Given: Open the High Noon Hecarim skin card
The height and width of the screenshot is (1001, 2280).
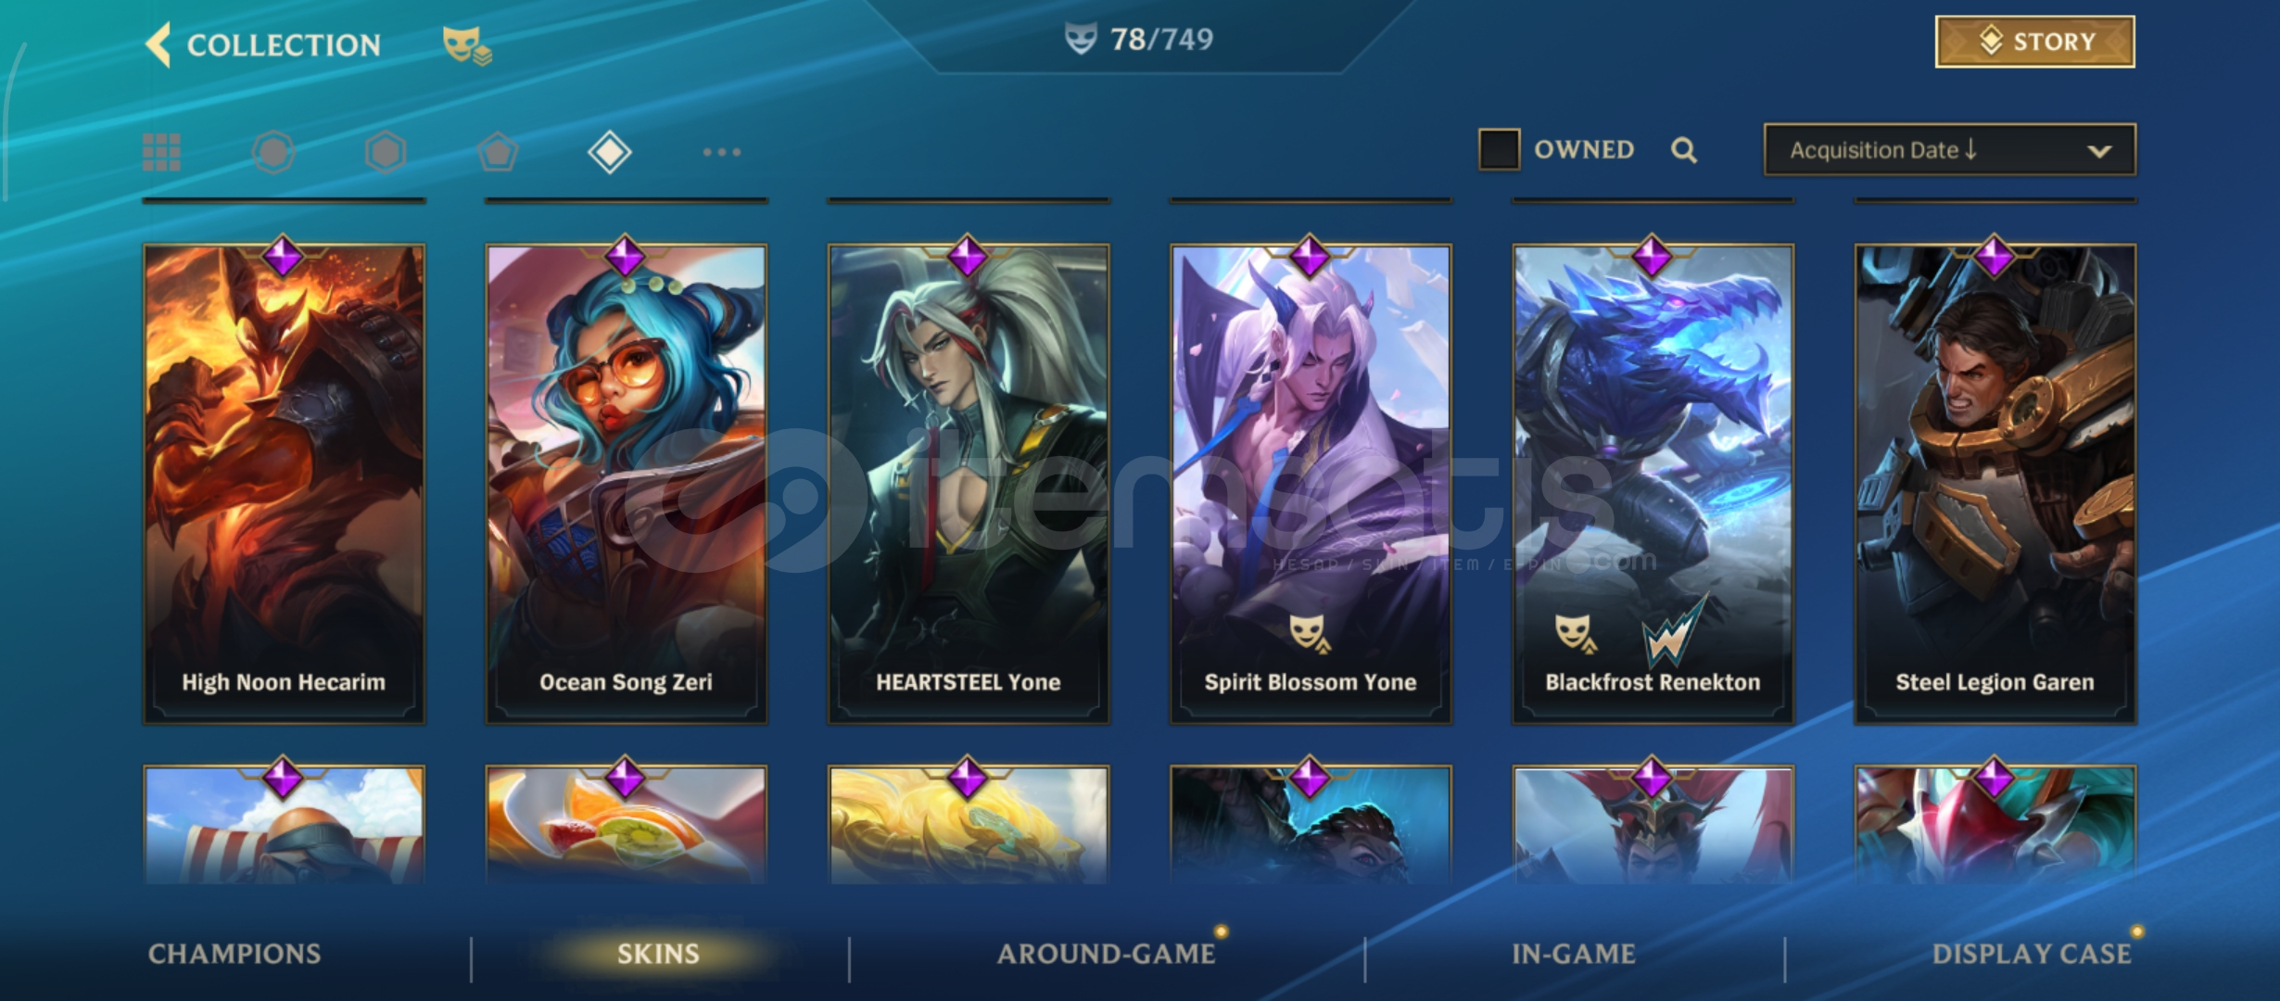Looking at the screenshot, I should tap(284, 482).
